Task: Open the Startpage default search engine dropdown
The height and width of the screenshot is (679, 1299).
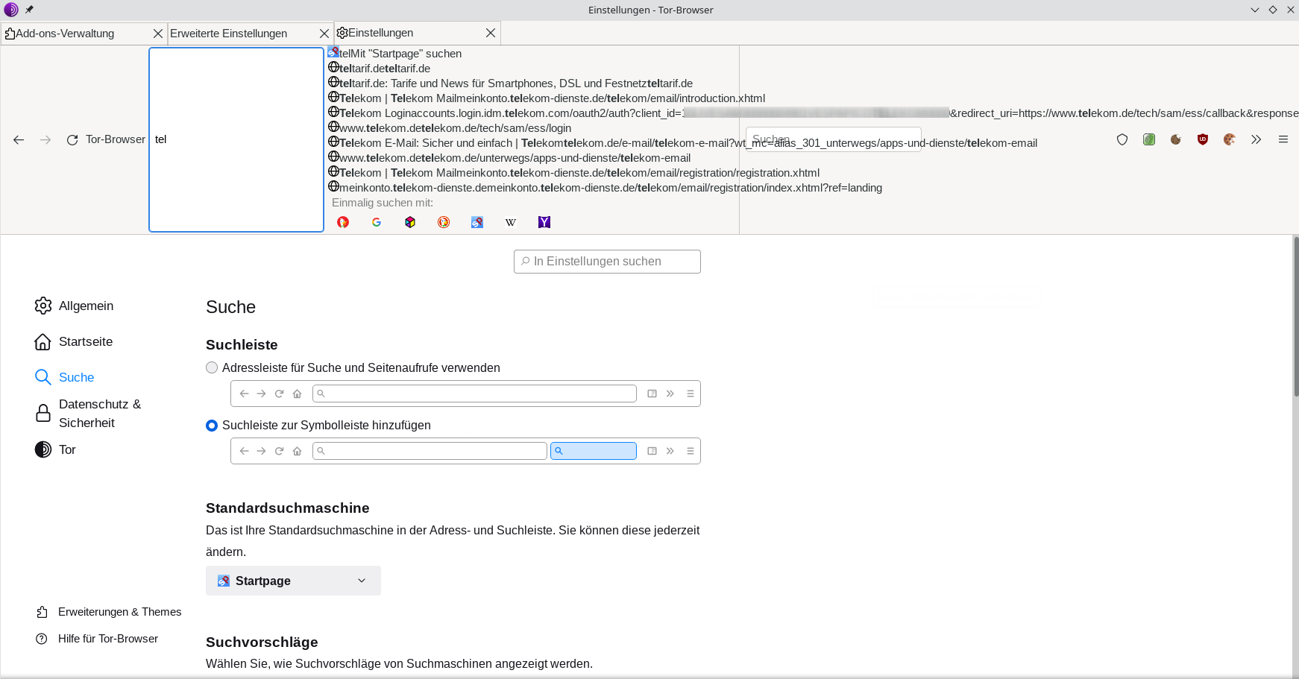Action: (x=293, y=581)
